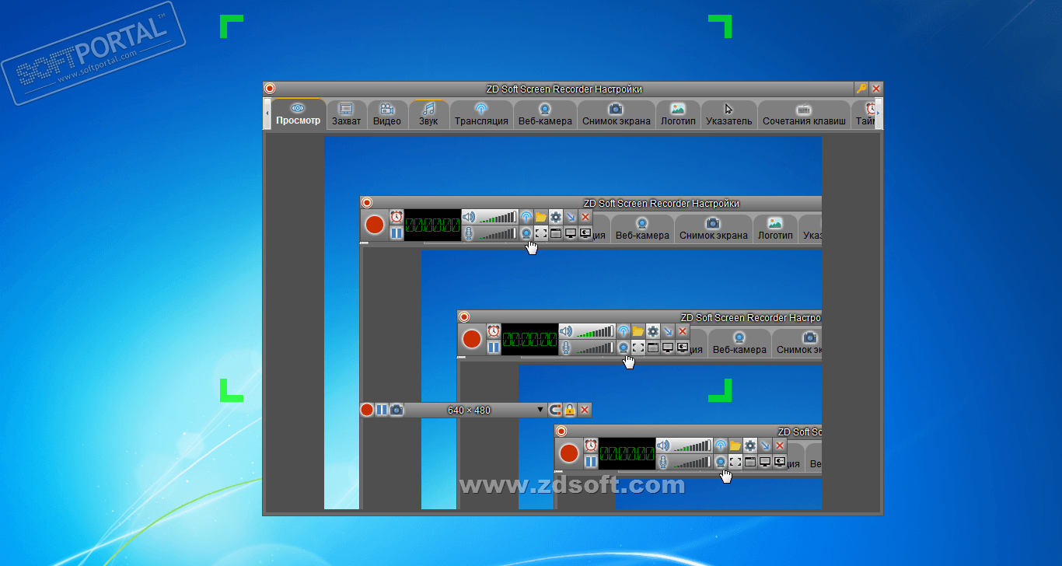Select region capture brackets icon on topmost recorder toolbar
The image size is (1062, 566).
pos(541,232)
